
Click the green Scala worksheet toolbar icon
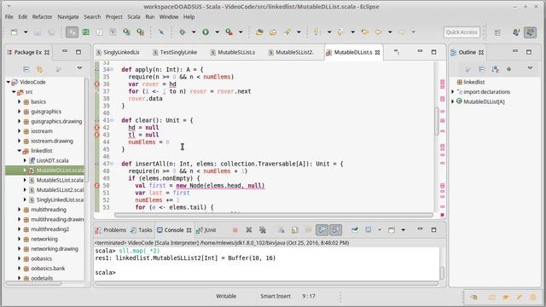85,32
